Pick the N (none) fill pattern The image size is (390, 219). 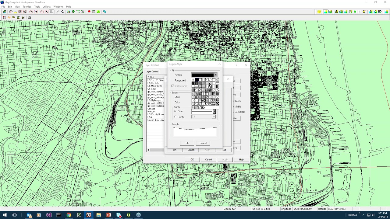193,80
